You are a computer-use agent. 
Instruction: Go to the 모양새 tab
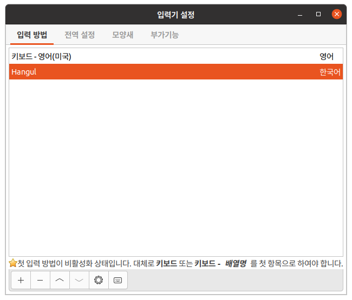click(123, 35)
